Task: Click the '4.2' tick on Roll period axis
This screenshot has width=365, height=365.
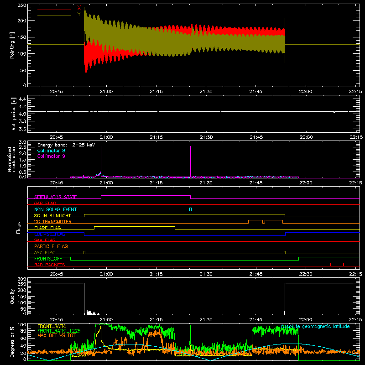Action: [22, 107]
